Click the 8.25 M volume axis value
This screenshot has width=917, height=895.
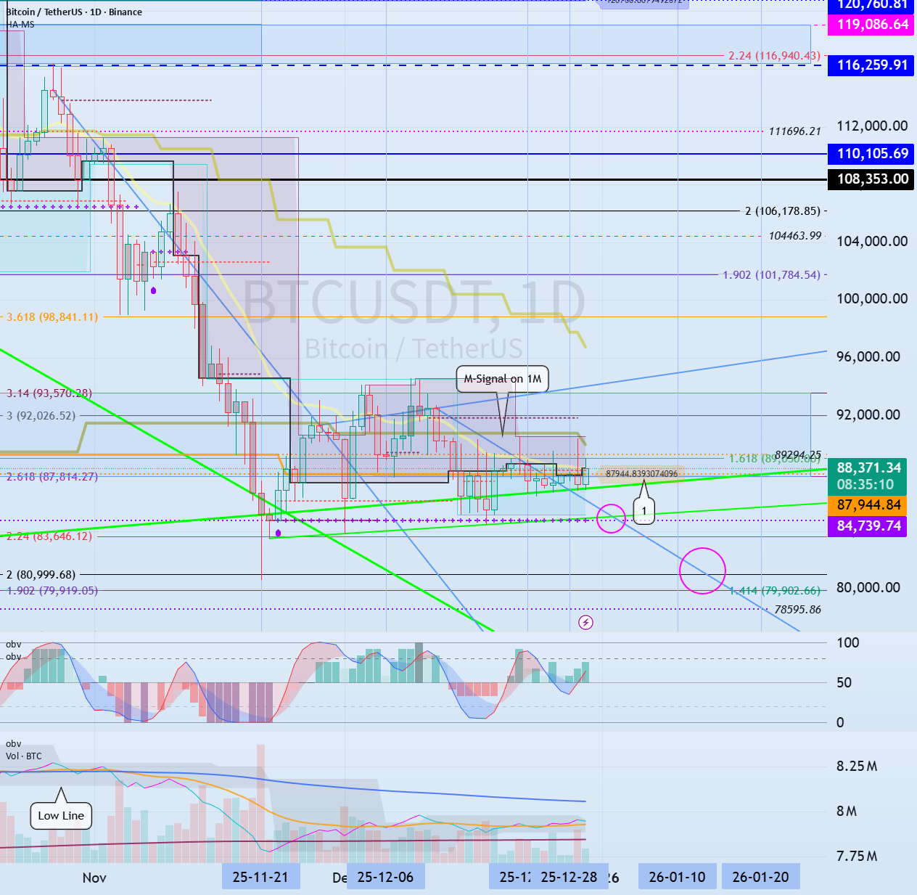click(x=857, y=767)
